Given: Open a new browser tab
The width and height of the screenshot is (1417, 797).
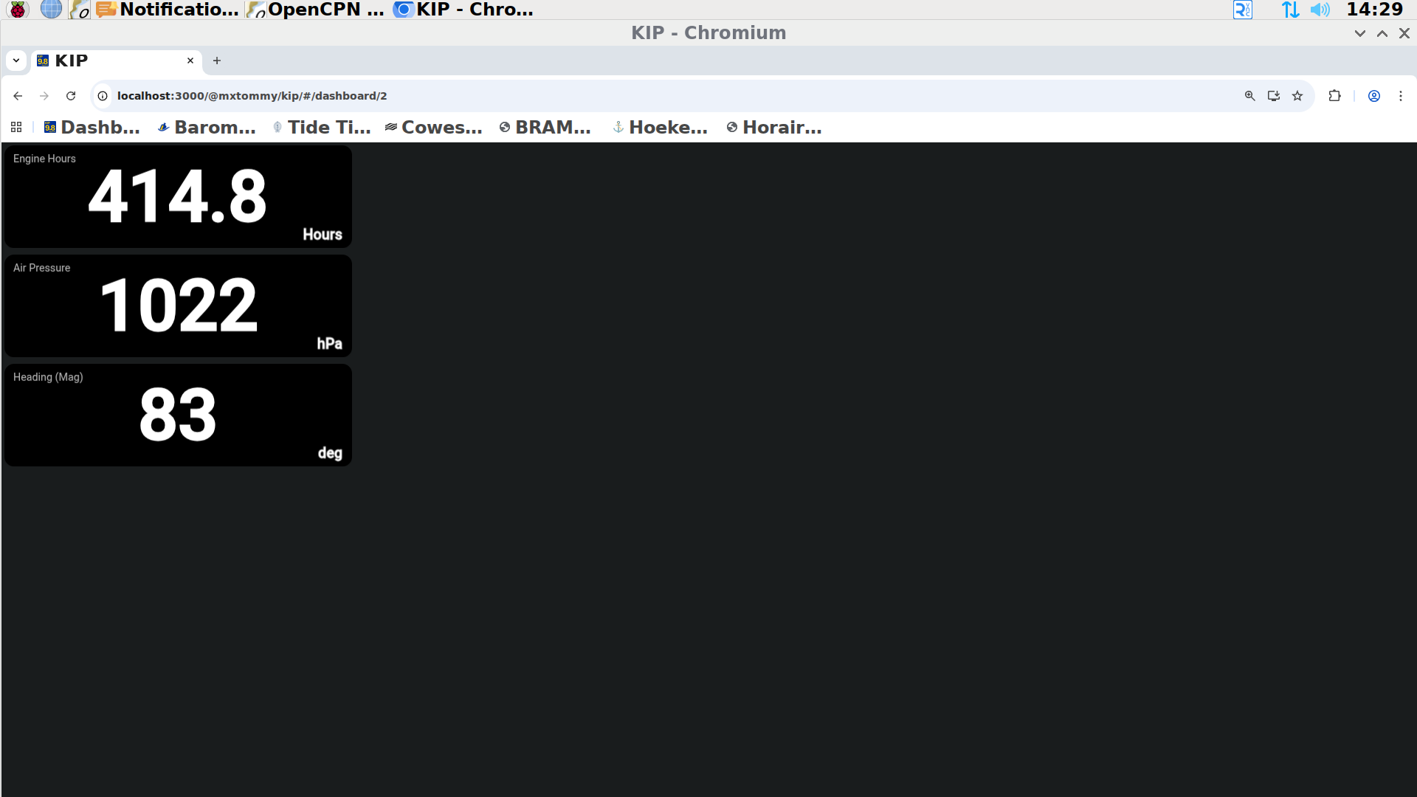Looking at the screenshot, I should coord(216,61).
